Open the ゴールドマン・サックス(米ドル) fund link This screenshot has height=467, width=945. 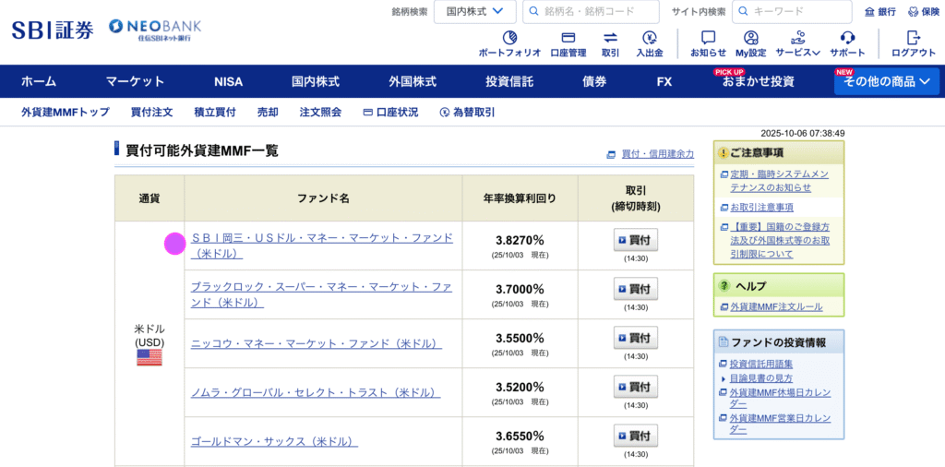click(274, 441)
